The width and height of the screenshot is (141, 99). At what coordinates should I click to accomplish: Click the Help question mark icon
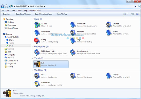[x=137, y=14]
